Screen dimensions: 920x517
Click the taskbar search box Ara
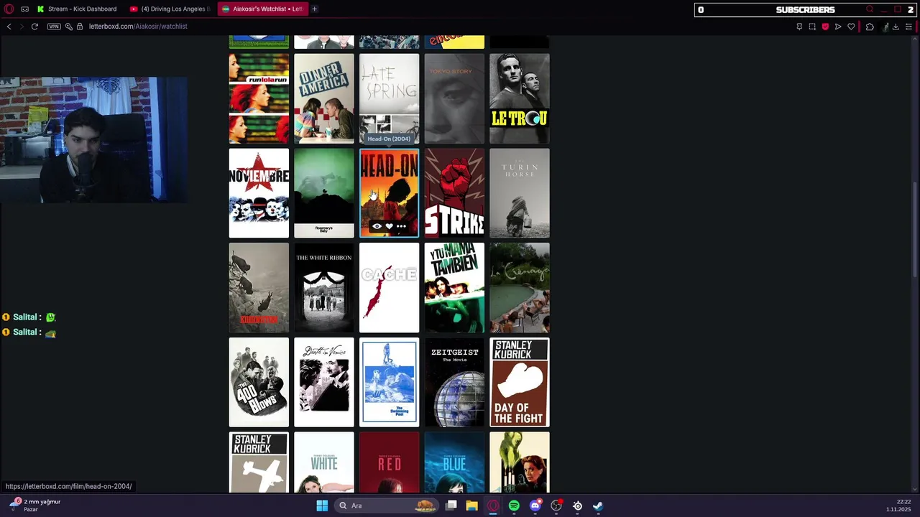click(387, 506)
